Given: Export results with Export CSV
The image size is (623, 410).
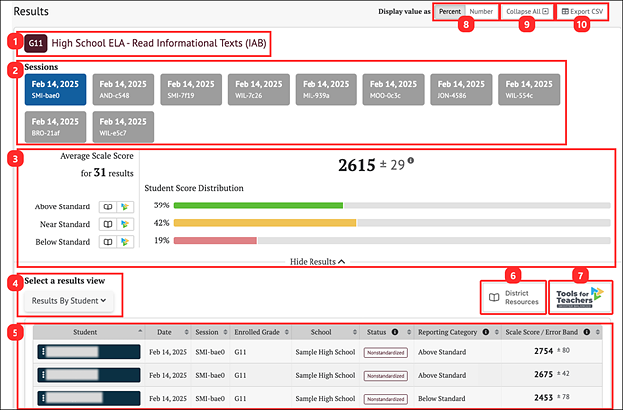Looking at the screenshot, I should pos(582,11).
